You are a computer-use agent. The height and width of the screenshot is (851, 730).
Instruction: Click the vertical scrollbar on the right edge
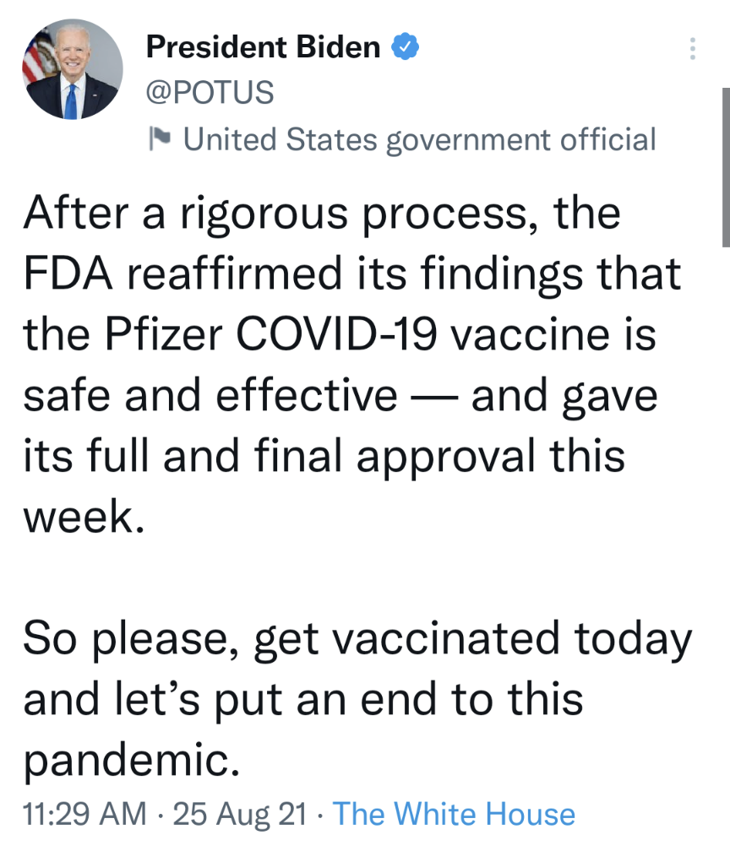[x=725, y=169]
